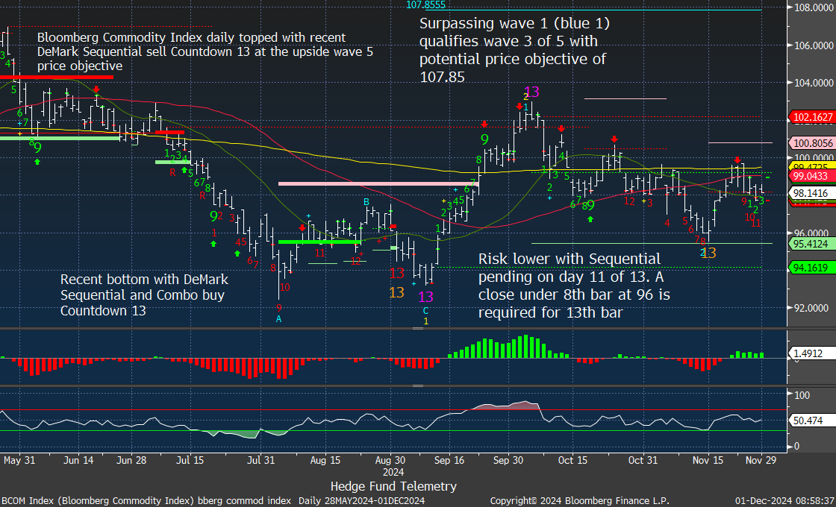Select the 'Surpassing wave 1 (blue 1)' annotation
The width and height of the screenshot is (836, 507).
514,51
